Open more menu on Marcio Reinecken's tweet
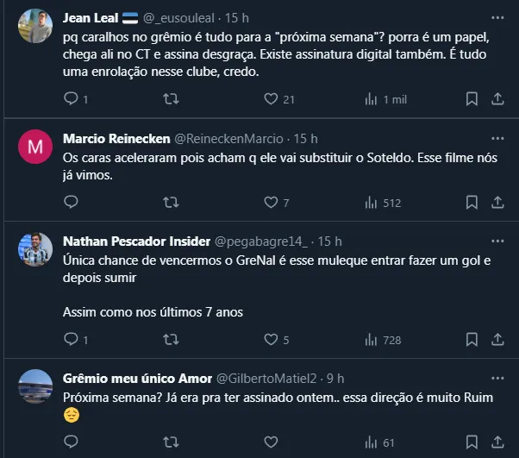Screen dimensions: 519x458 click(497, 138)
